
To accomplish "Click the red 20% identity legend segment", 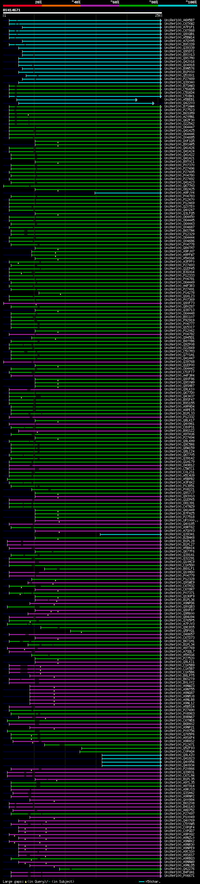I will click(x=22, y=6).
